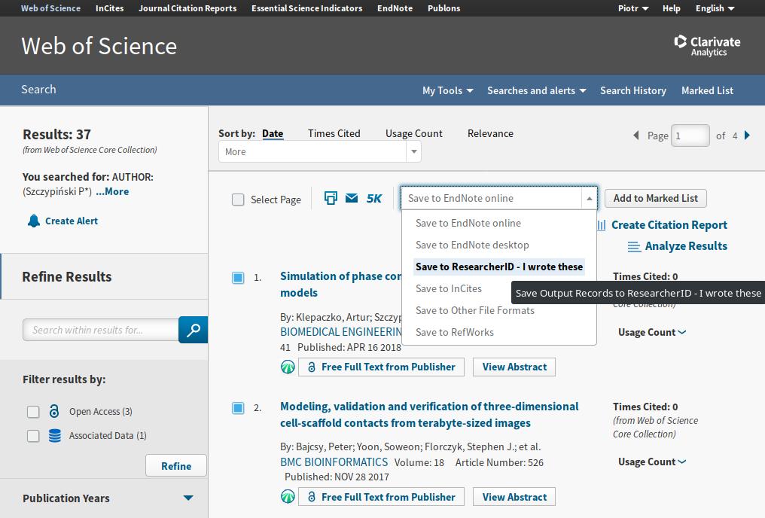765x518 pixels.
Task: Click the Associated Data database icon
Action: [x=55, y=436]
